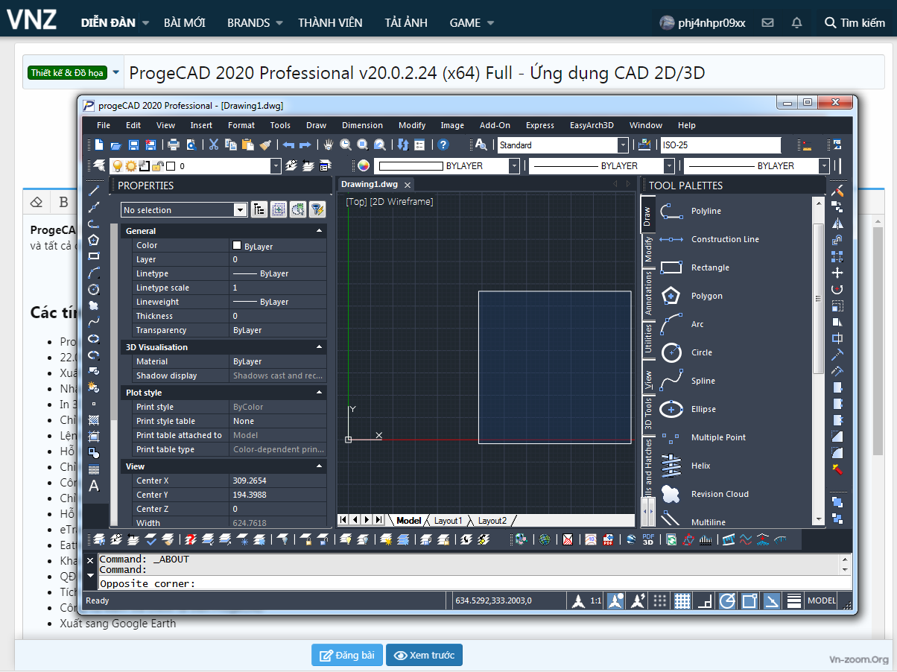Select the Modify tab in Tool Palettes

pos(648,249)
